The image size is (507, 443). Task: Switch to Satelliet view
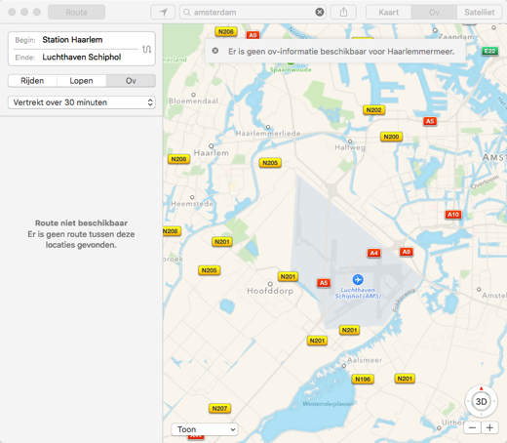[480, 13]
